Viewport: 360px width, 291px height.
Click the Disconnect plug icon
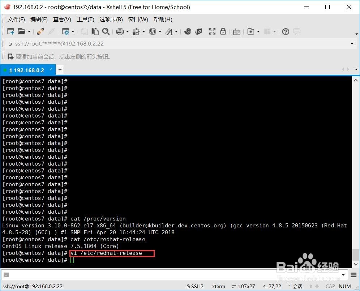coord(40,31)
